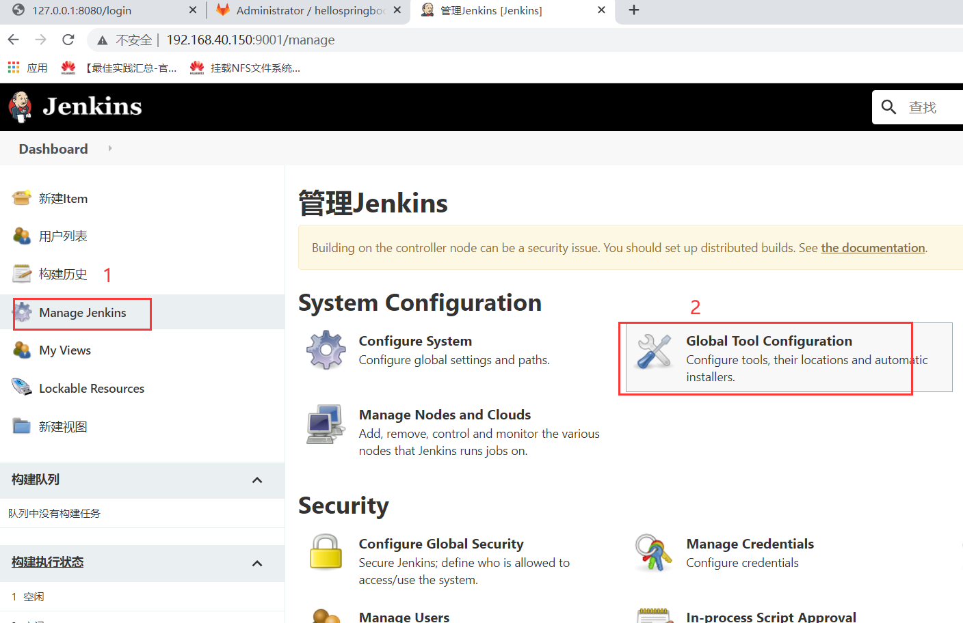This screenshot has height=623, width=963.
Task: Click the Manage Users icon
Action: click(x=326, y=616)
